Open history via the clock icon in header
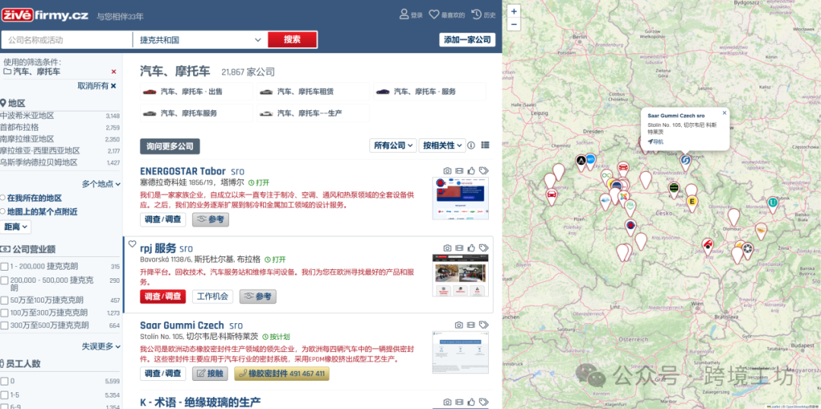 click(477, 14)
